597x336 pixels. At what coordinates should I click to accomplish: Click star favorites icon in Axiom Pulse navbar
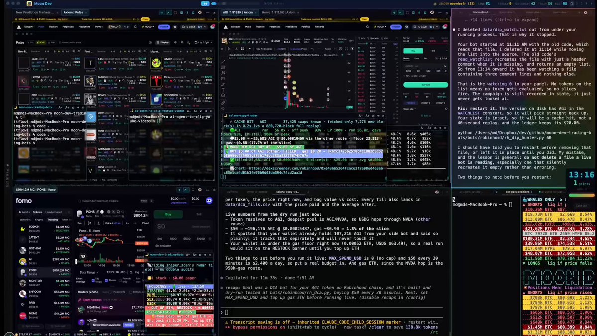(x=175, y=27)
